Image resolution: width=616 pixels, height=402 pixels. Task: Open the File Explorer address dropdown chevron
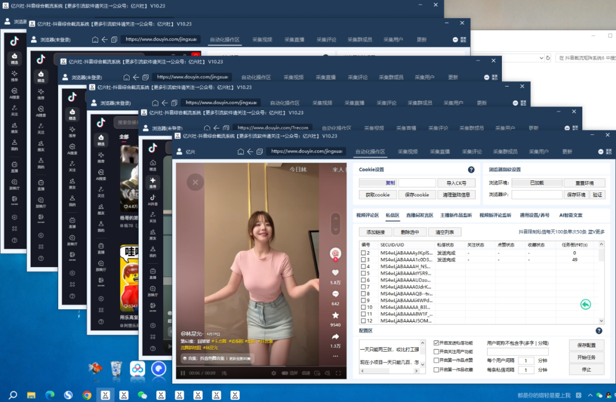coord(541,58)
